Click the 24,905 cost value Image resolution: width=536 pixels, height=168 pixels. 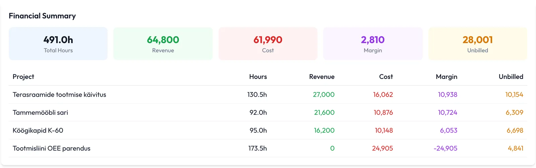coord(383,148)
